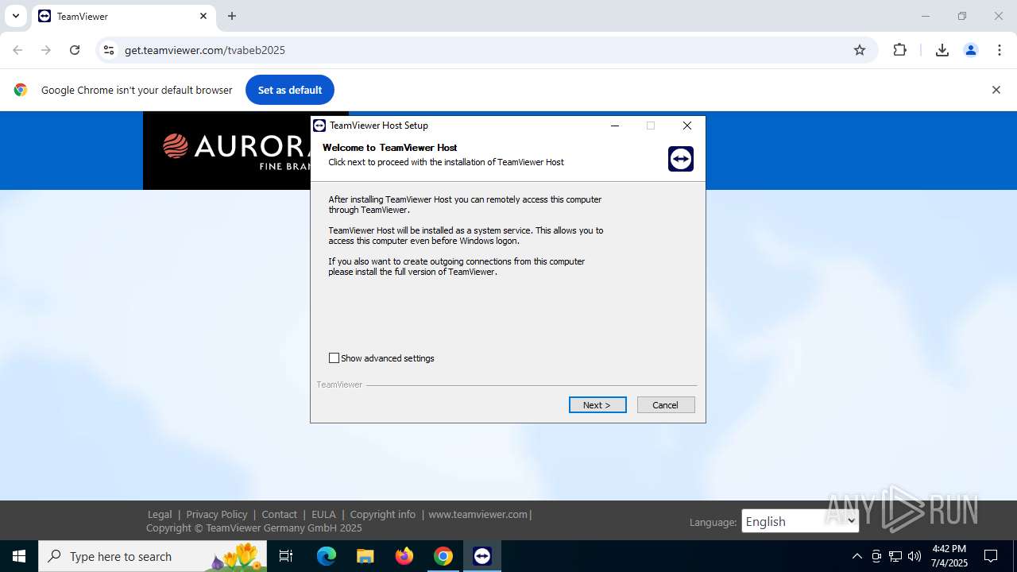Open Language dropdown set to English
This screenshot has height=572, width=1017.
pos(800,521)
